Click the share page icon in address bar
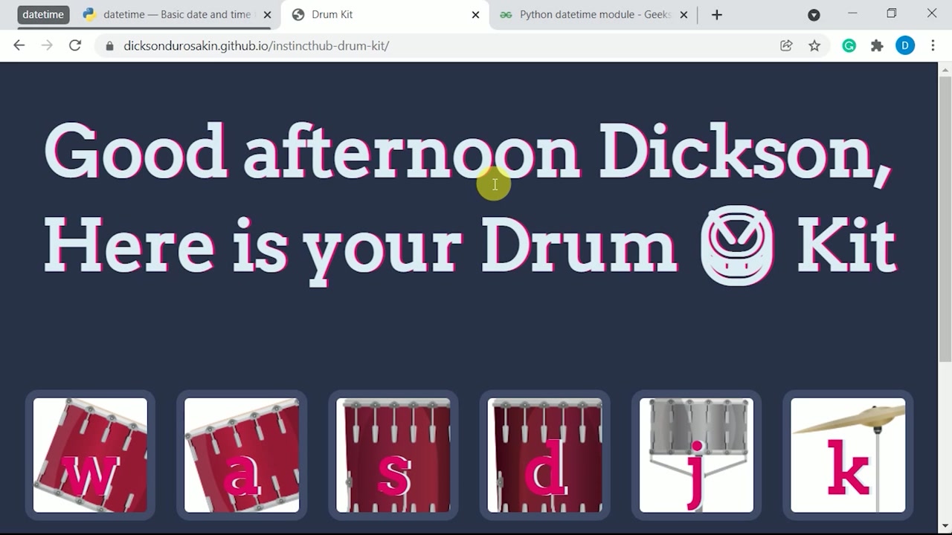 [x=786, y=46]
